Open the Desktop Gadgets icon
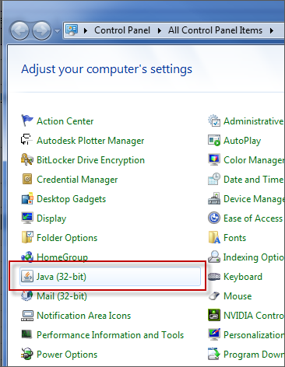The height and width of the screenshot is (367, 285). click(27, 198)
